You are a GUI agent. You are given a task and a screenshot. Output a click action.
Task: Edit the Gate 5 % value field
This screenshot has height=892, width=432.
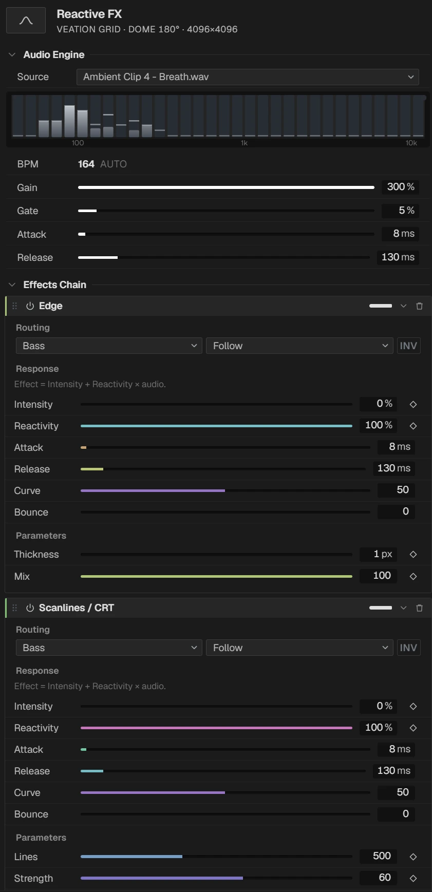(x=400, y=211)
